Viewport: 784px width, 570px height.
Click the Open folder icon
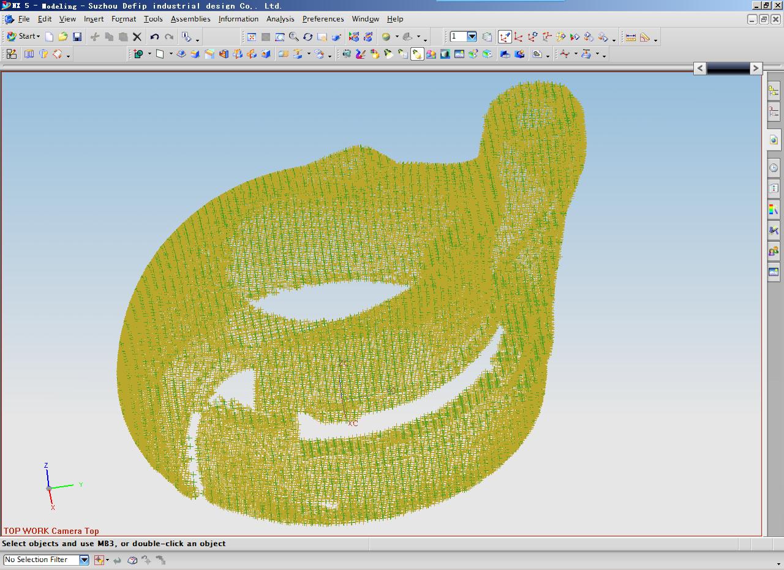click(62, 37)
